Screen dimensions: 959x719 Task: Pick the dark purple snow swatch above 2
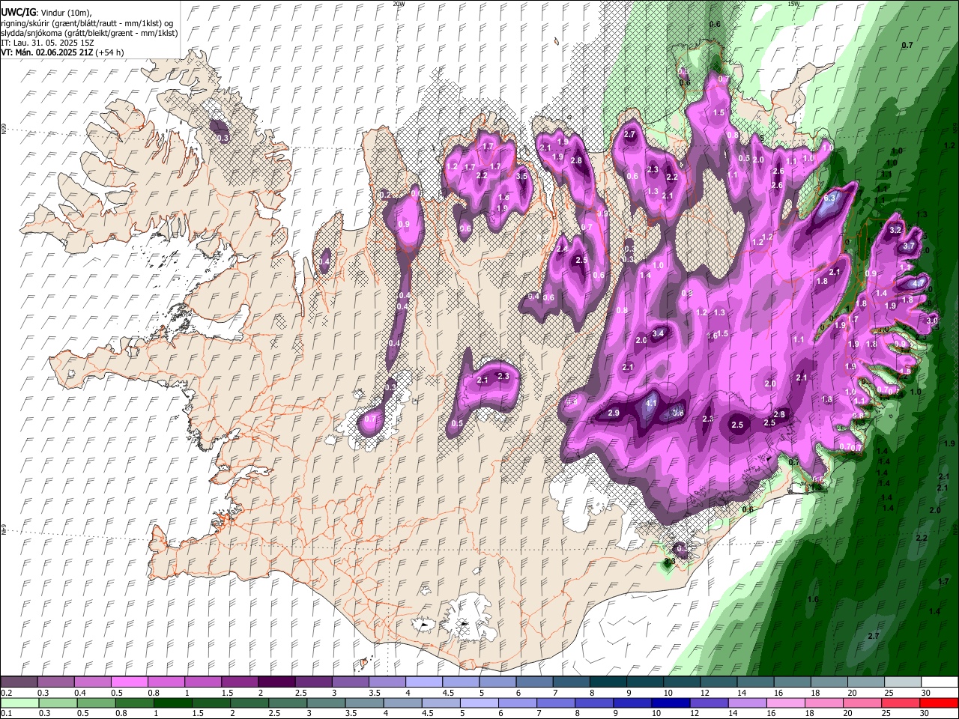tap(276, 682)
